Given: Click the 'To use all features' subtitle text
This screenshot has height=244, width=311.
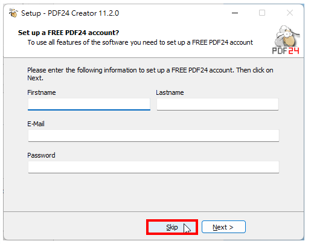Looking at the screenshot, I should [x=140, y=42].
